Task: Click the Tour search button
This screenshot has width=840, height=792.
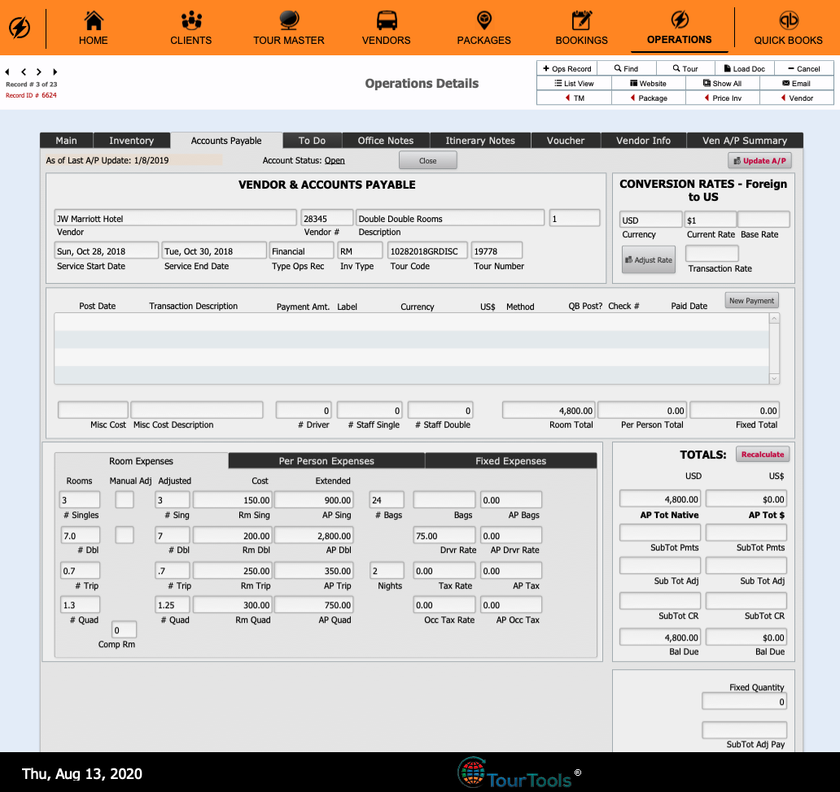Action: click(x=685, y=68)
